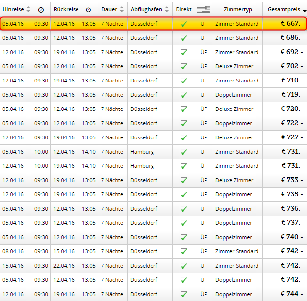Click green direct-flight checkmark in € 667 row

tap(184, 24)
